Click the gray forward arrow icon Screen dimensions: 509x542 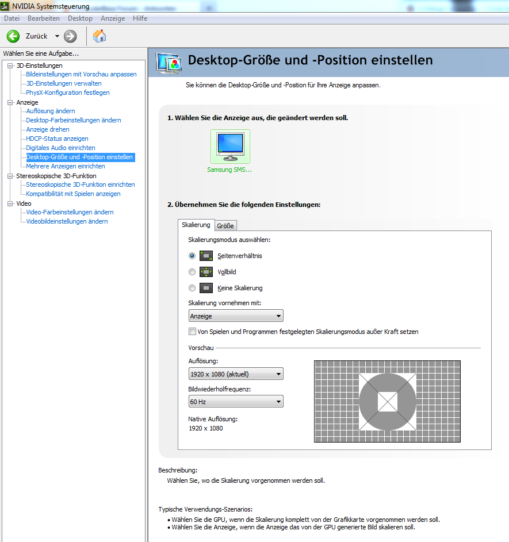click(x=70, y=36)
